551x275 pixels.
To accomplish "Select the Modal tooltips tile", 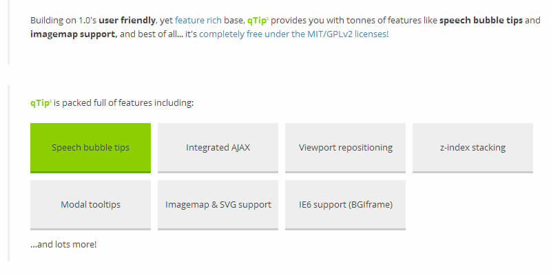I will [x=90, y=204].
